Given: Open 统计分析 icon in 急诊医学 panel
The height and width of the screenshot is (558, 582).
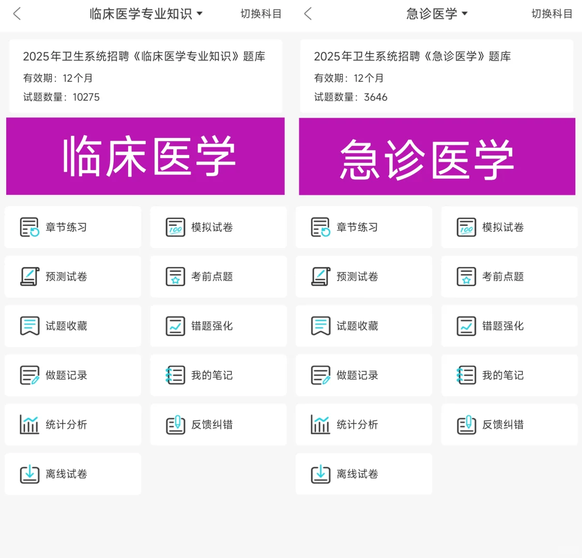Looking at the screenshot, I should click(320, 424).
